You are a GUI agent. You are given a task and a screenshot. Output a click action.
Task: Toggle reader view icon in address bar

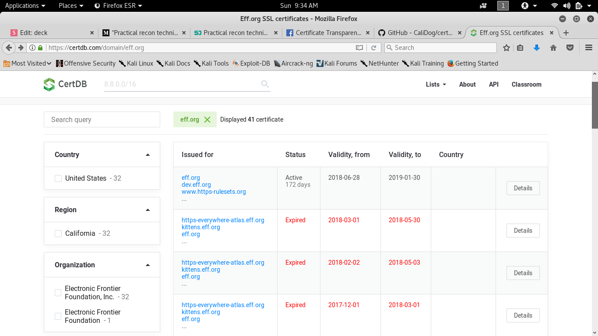click(x=359, y=48)
